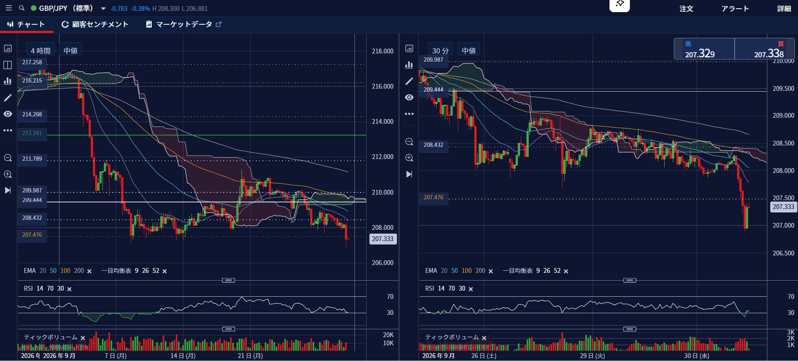The image size is (798, 361).
Task: Open the 詳細 details button
Action: (784, 9)
